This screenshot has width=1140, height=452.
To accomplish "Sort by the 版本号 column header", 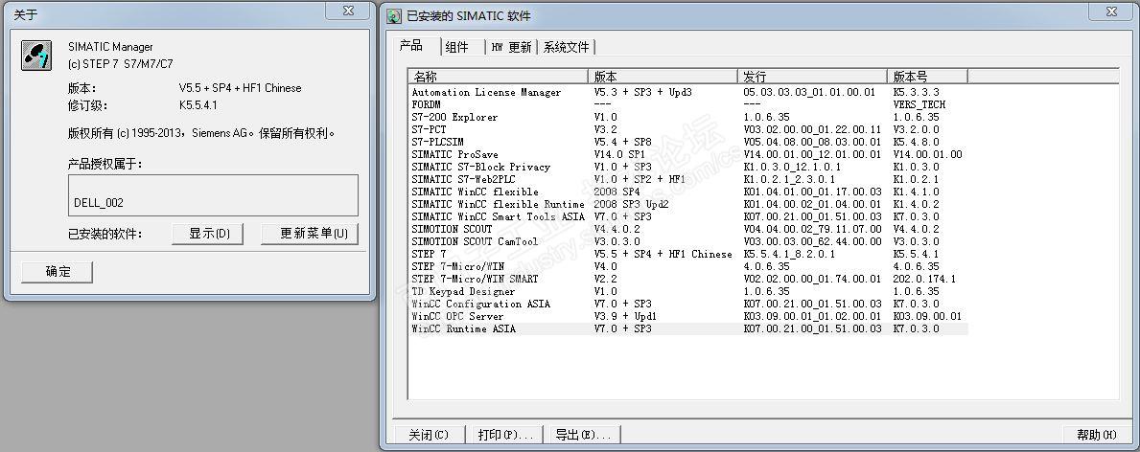I will (x=928, y=77).
